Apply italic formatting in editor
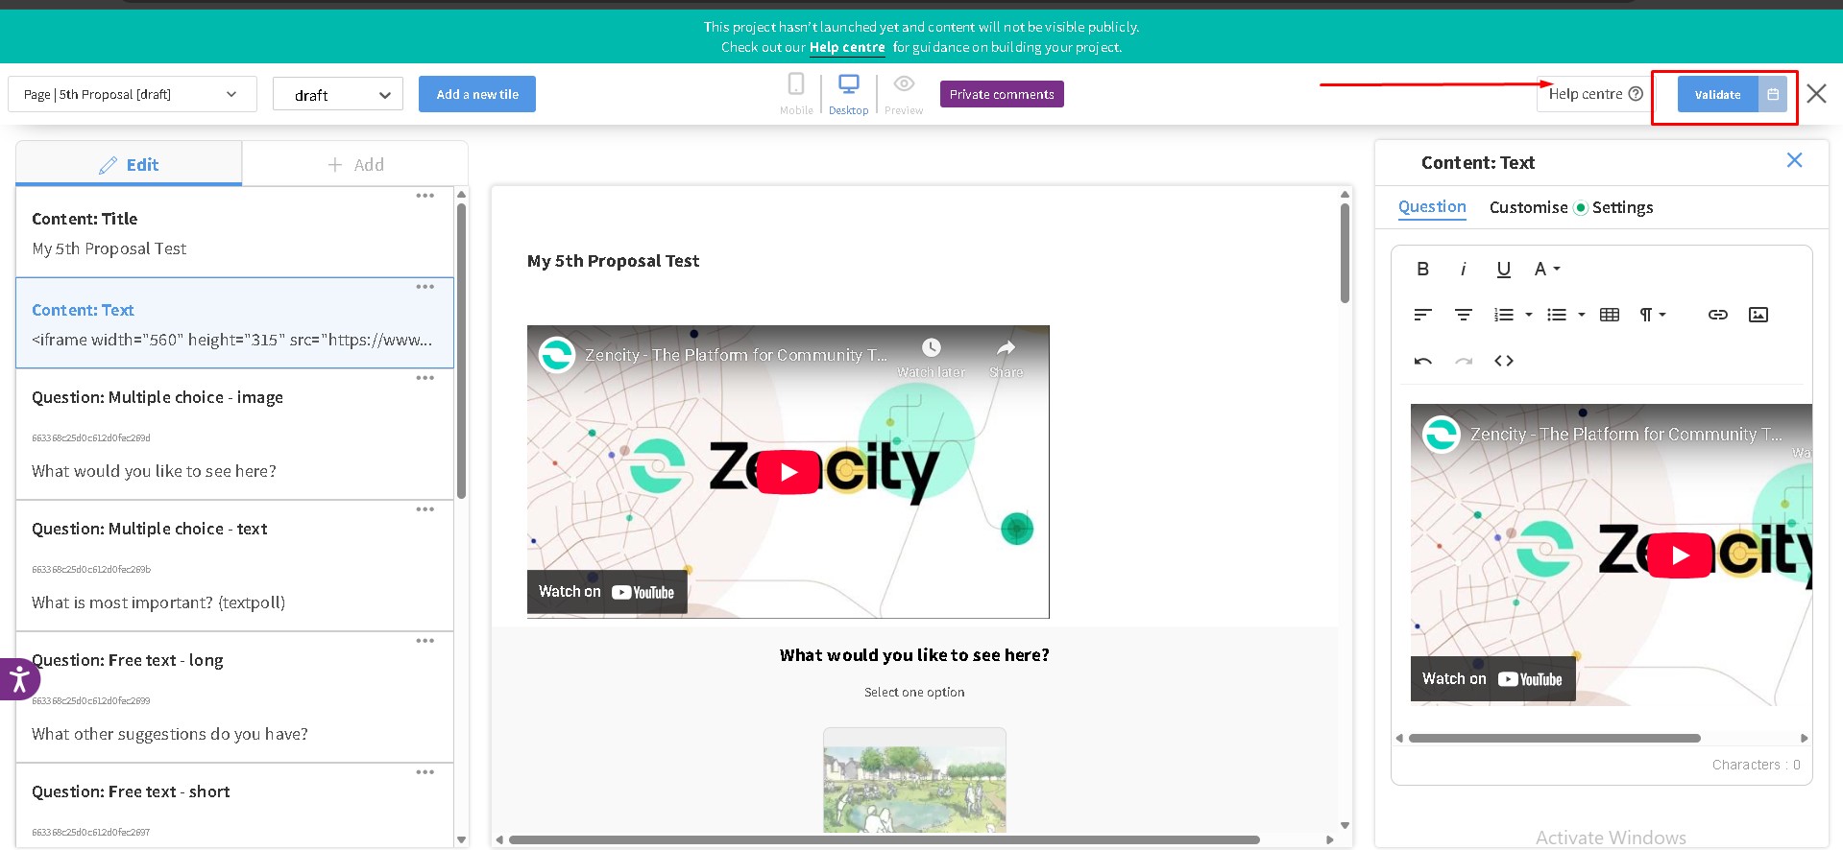The width and height of the screenshot is (1843, 850). [1463, 270]
